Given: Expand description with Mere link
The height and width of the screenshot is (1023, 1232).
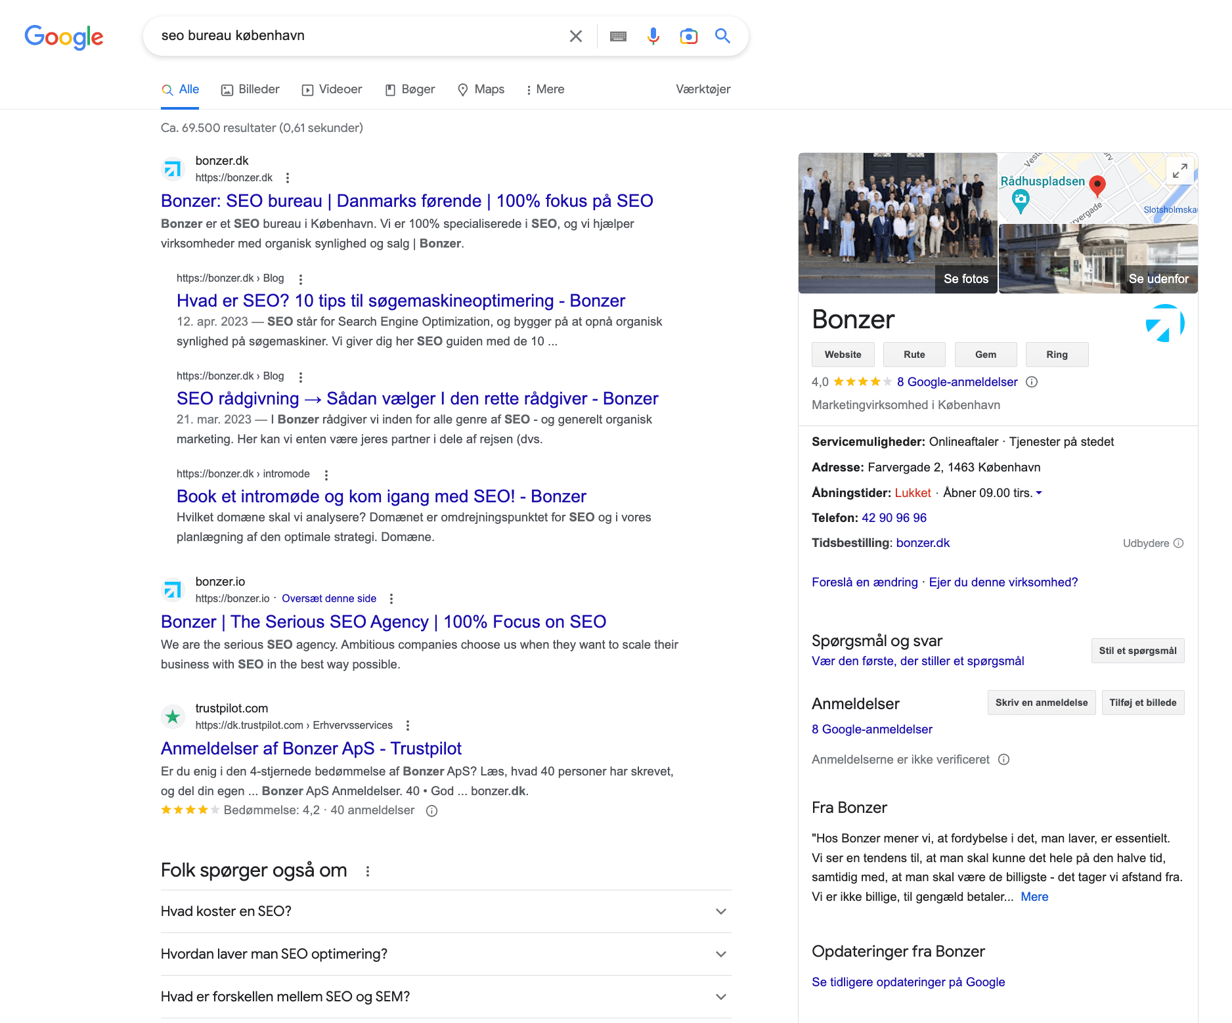Looking at the screenshot, I should tap(1034, 897).
